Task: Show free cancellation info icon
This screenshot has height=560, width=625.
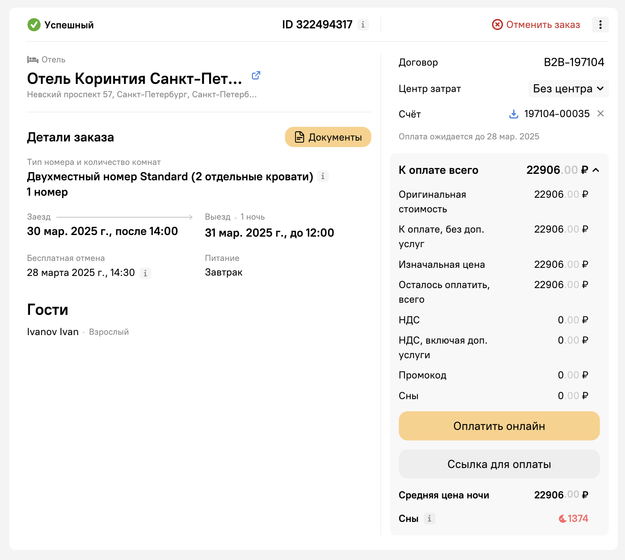Action: tap(146, 273)
